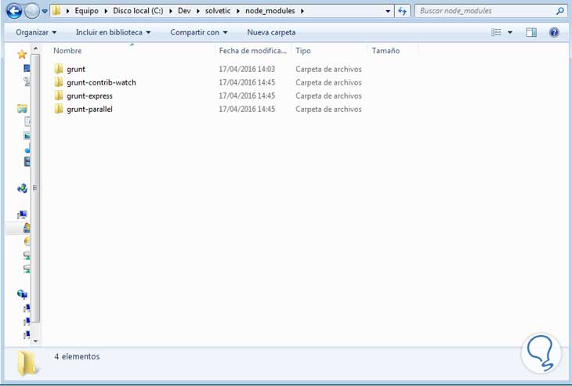Select the grunt-parallel folder icon
Screen dimensions: 572x386
(58, 109)
